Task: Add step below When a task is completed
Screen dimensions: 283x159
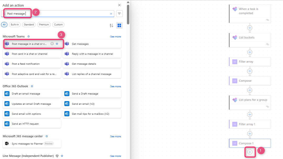Action: point(250,28)
